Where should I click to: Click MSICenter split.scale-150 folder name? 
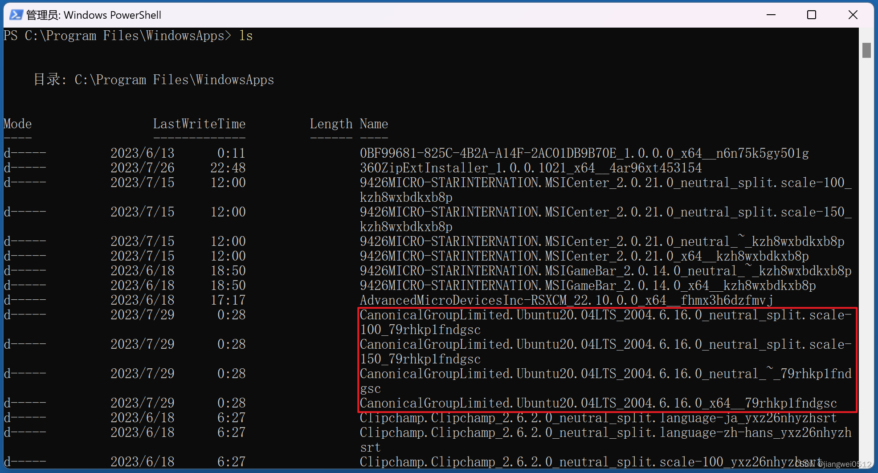click(x=605, y=219)
